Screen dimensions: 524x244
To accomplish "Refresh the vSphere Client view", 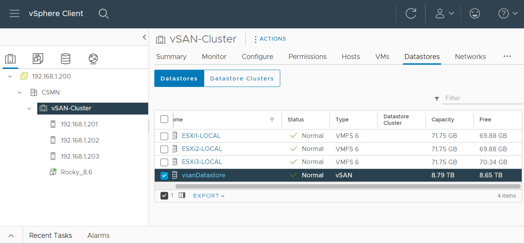I will pos(411,14).
